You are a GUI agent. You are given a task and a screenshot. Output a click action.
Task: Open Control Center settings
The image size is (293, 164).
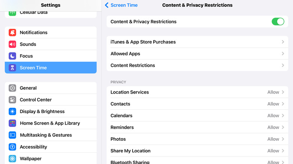pyautogui.click(x=51, y=100)
